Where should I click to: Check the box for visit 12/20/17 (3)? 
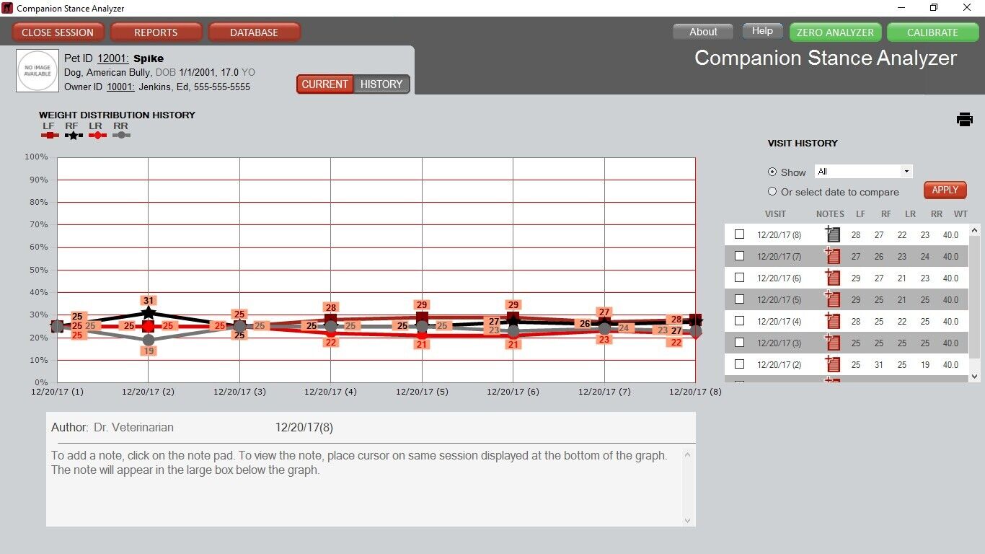[x=739, y=342]
